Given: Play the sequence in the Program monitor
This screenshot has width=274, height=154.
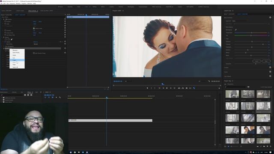Looking at the screenshot, I should [x=167, y=88].
